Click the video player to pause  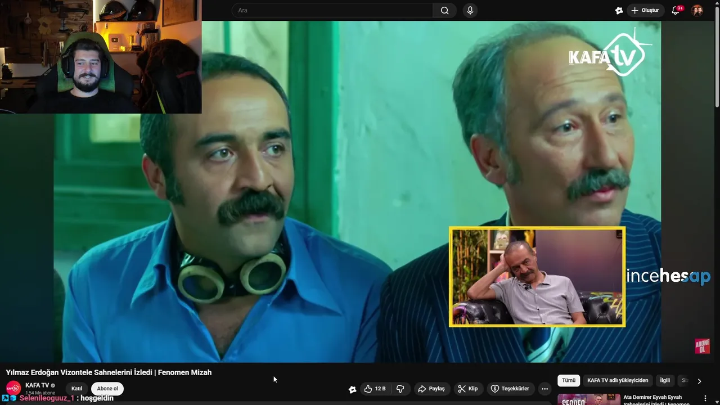pos(357,191)
